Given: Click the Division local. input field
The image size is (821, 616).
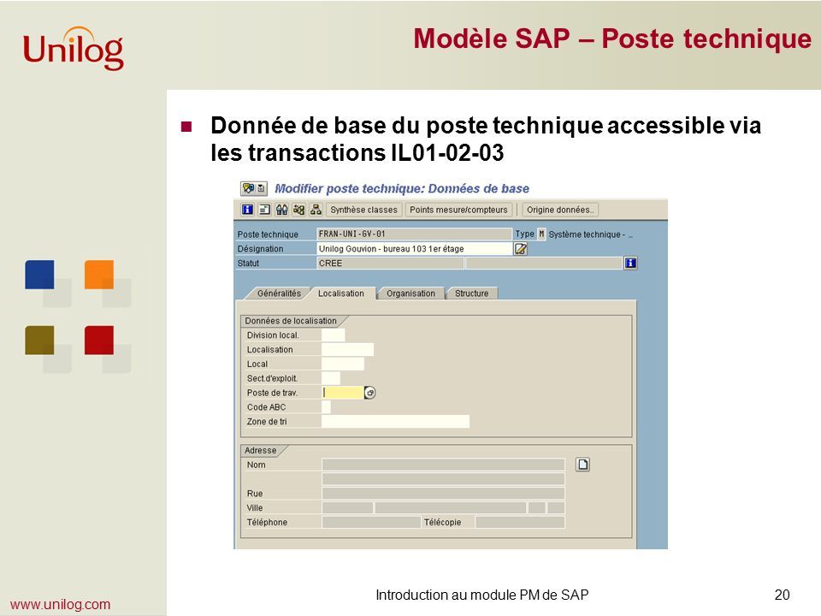Looking at the screenshot, I should (333, 335).
